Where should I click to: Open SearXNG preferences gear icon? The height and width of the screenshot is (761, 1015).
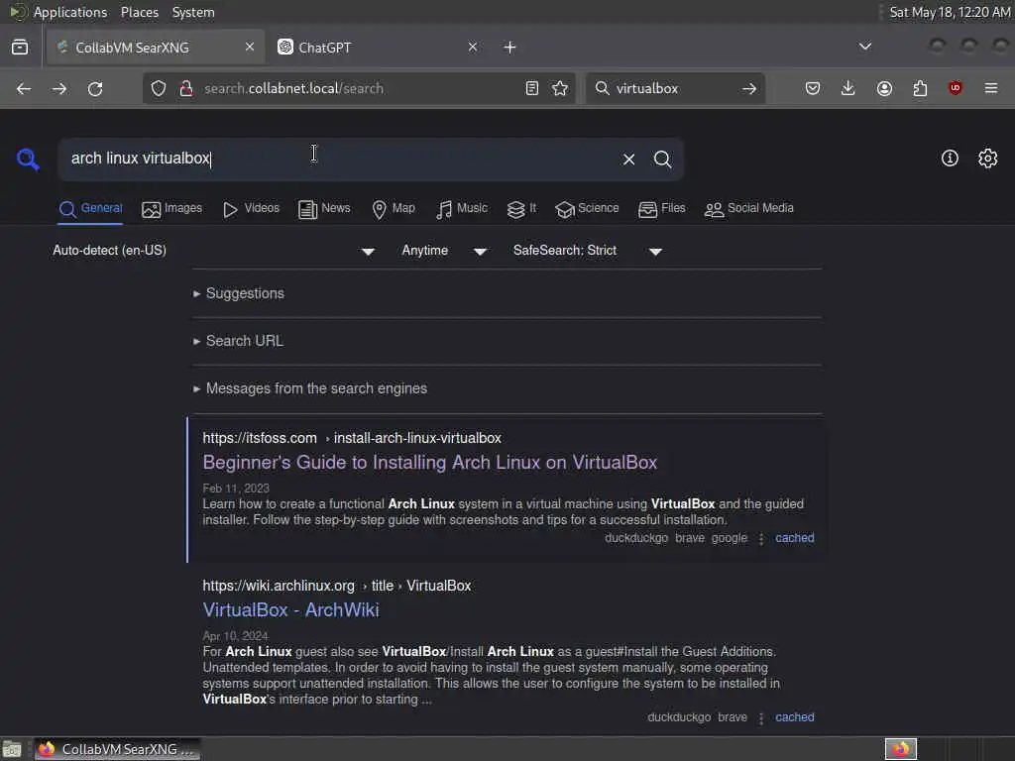tap(988, 158)
